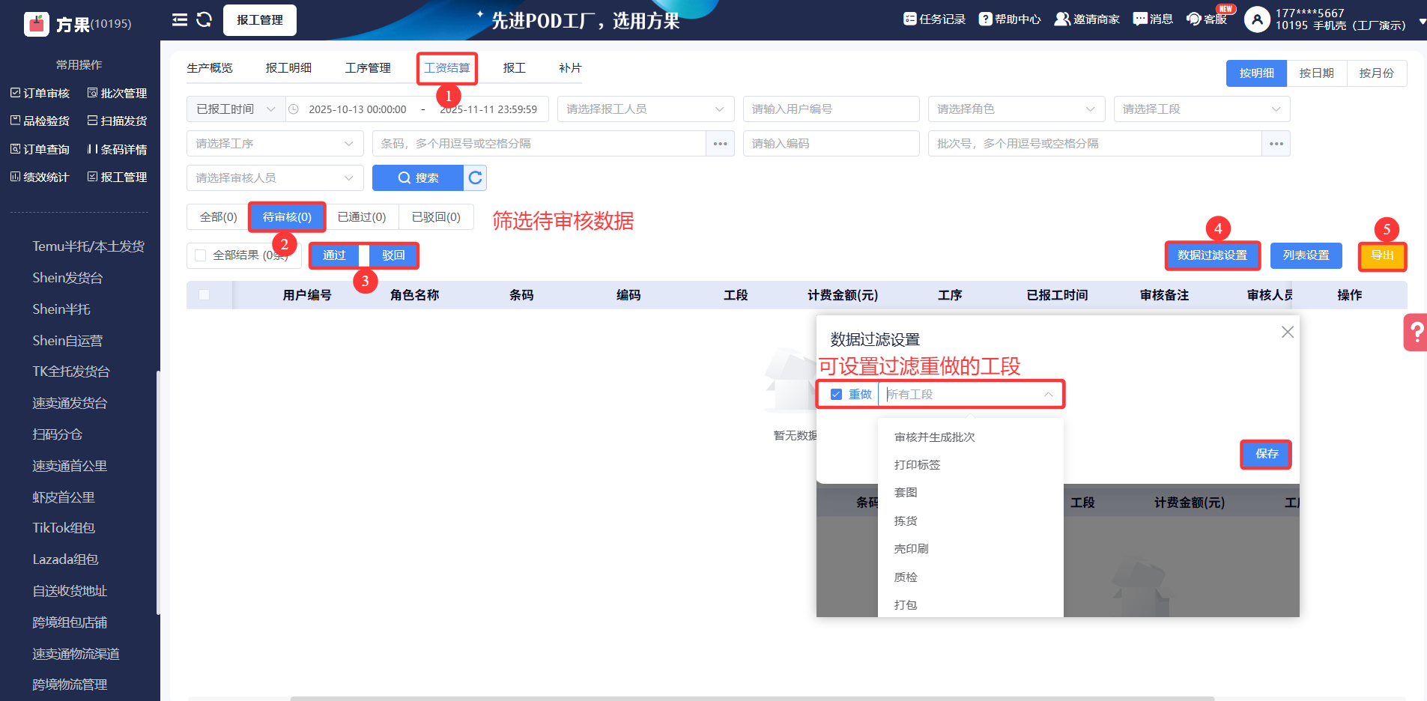Image resolution: width=1427 pixels, height=701 pixels.
Task: Uncheck the 重做 checkbox in filter dialog
Action: [x=837, y=395]
